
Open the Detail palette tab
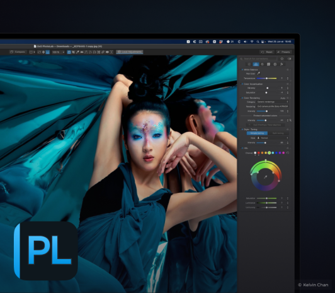coord(263,64)
